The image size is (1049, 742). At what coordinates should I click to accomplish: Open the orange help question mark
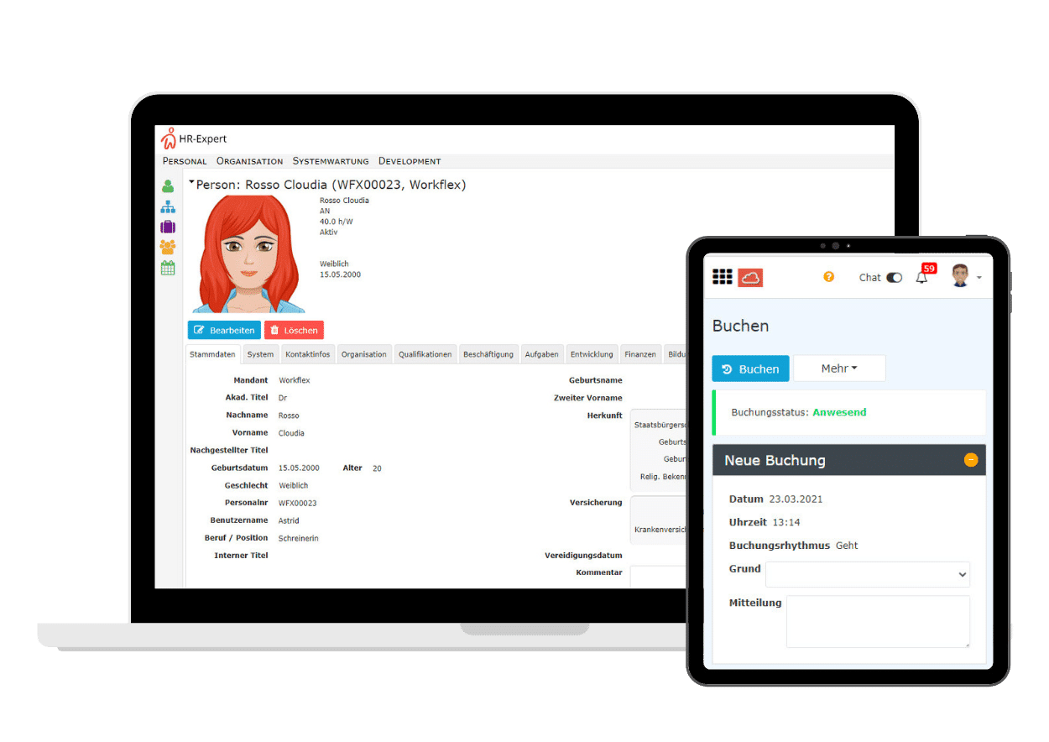point(828,277)
